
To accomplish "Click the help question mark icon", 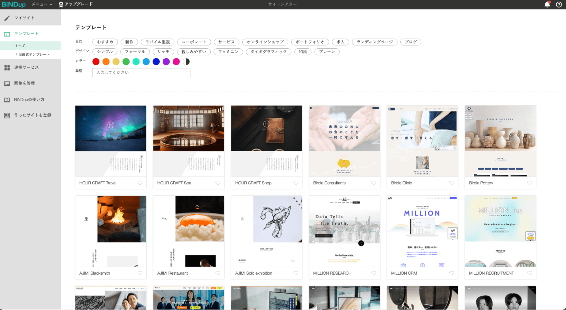I will click(559, 5).
